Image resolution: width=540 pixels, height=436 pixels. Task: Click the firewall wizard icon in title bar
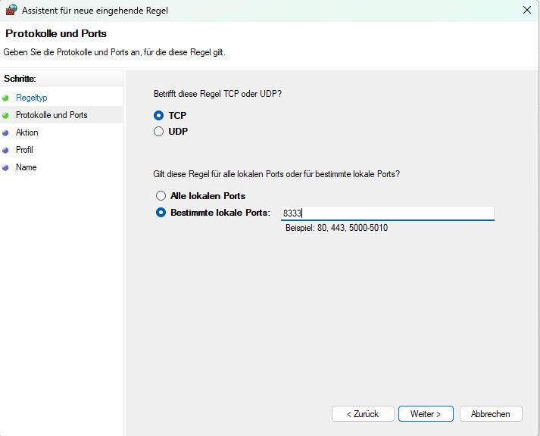(x=11, y=10)
